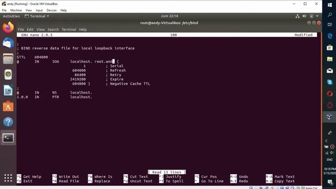Open Windows search magnifier icon
Screen dimensions: 336x189
[x=330, y=15]
